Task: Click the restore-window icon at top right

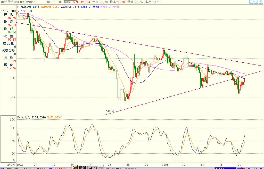Action: click(261, 2)
